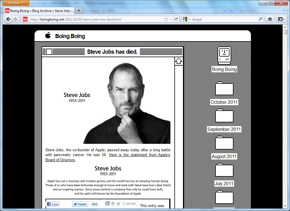The image size is (290, 211).
Task: Open the Bookmarks button dropdown menu
Action: point(281,19)
